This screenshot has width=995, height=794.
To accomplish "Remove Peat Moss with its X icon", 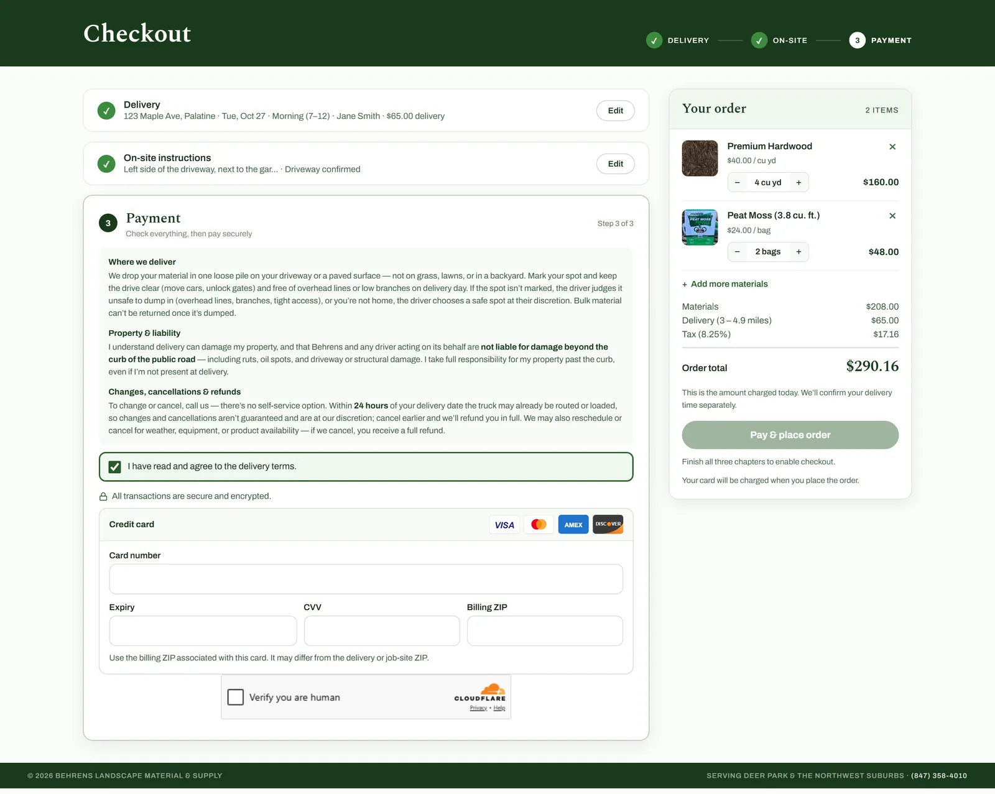I will (892, 216).
